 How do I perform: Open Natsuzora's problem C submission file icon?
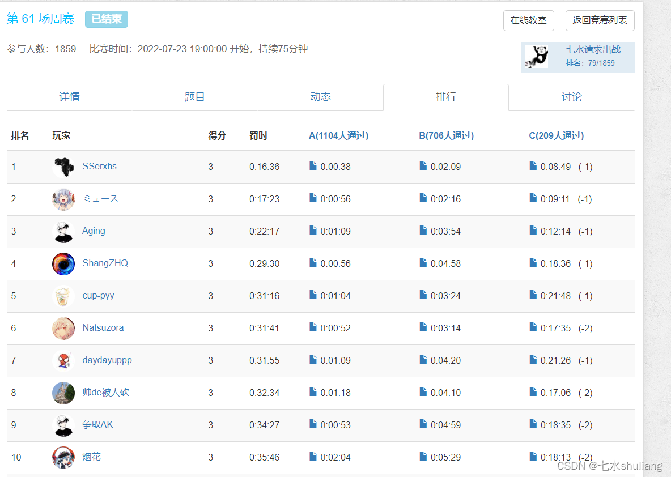coord(533,327)
